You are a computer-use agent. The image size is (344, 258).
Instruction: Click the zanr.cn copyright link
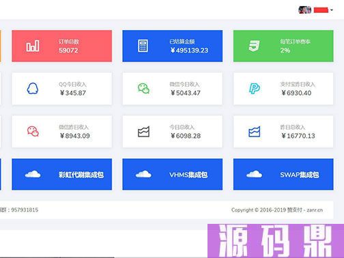pos(315,210)
